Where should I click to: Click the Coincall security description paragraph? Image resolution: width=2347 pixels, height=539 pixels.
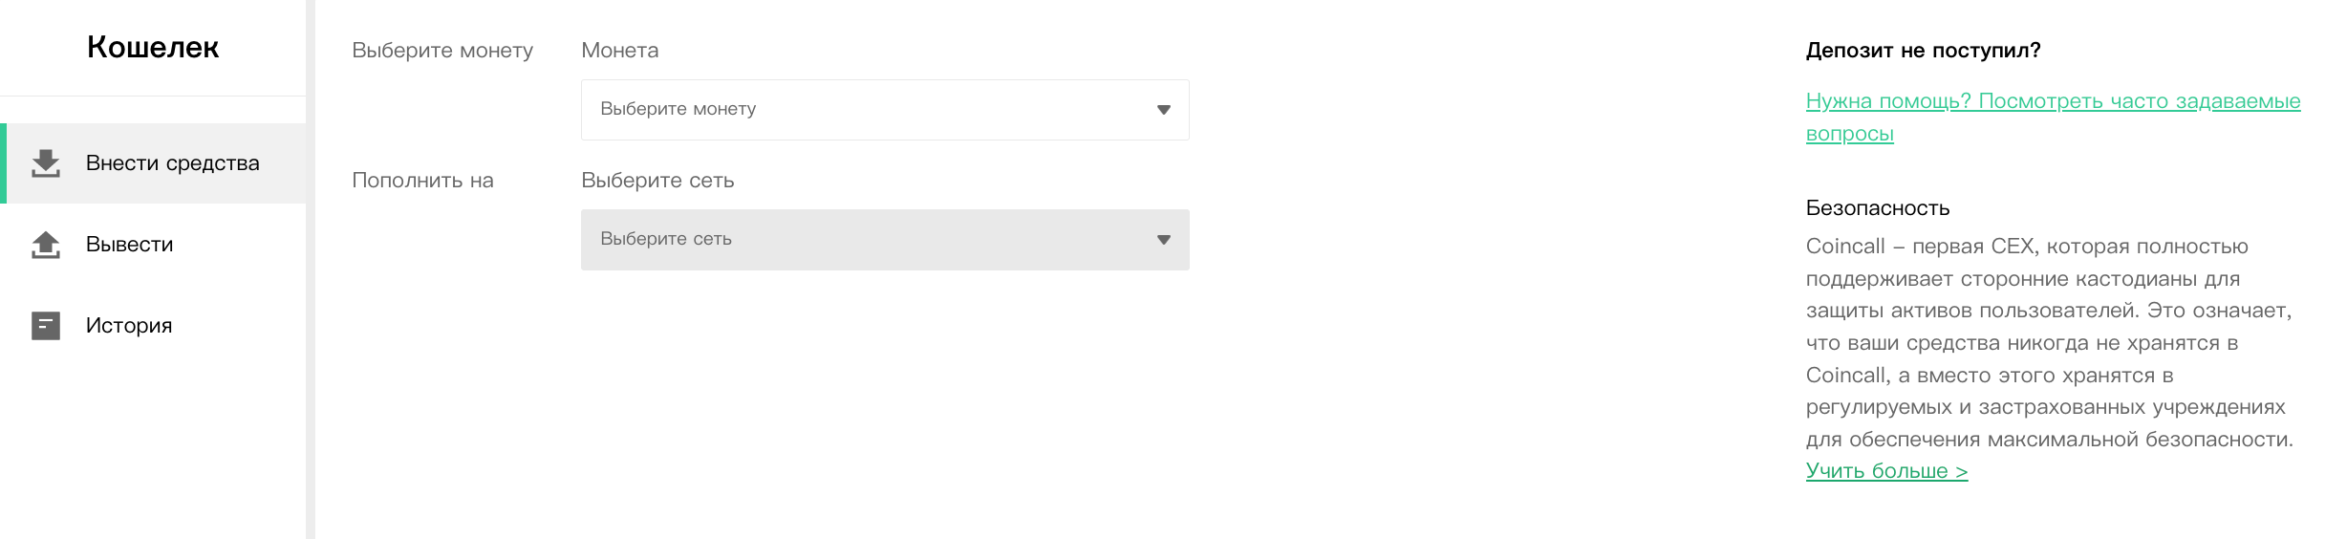click(2049, 342)
